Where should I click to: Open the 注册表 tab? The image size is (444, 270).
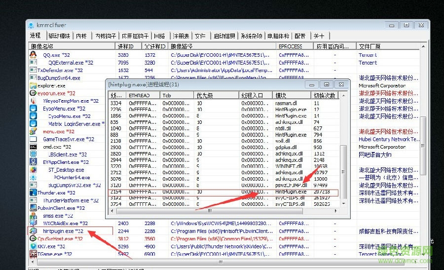(x=180, y=36)
